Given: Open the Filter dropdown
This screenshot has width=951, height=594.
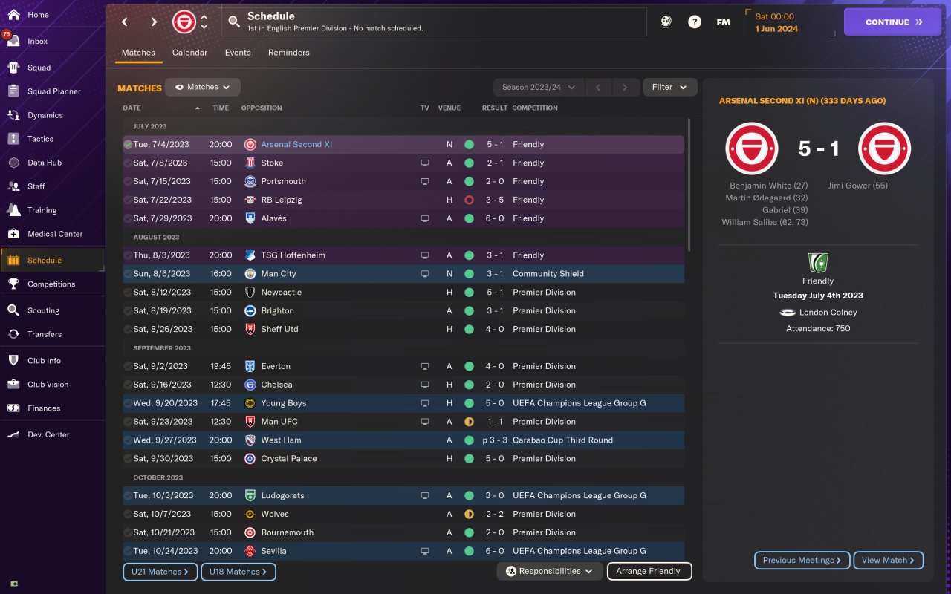Looking at the screenshot, I should (670, 87).
